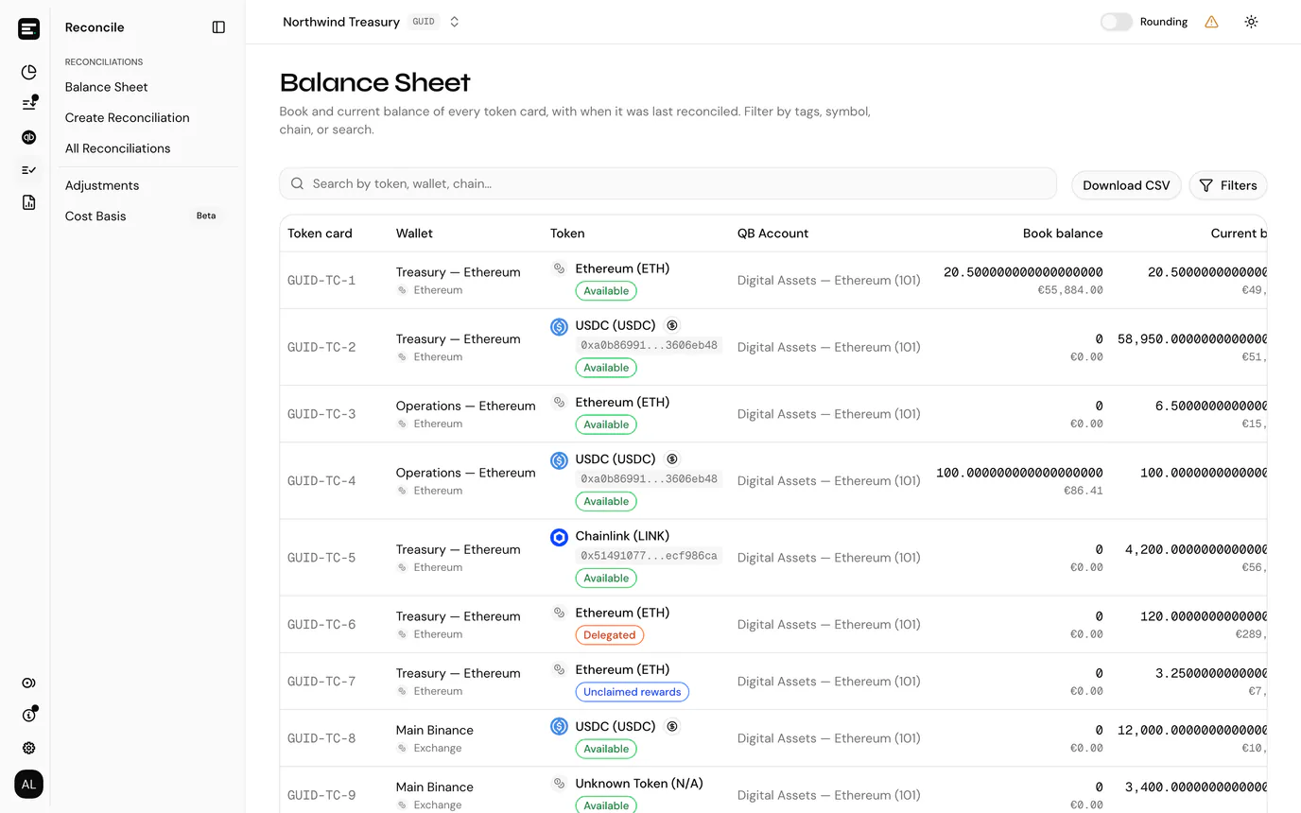Click the import list icon with notification dot
Viewport: 1301px width, 813px height.
click(x=28, y=104)
